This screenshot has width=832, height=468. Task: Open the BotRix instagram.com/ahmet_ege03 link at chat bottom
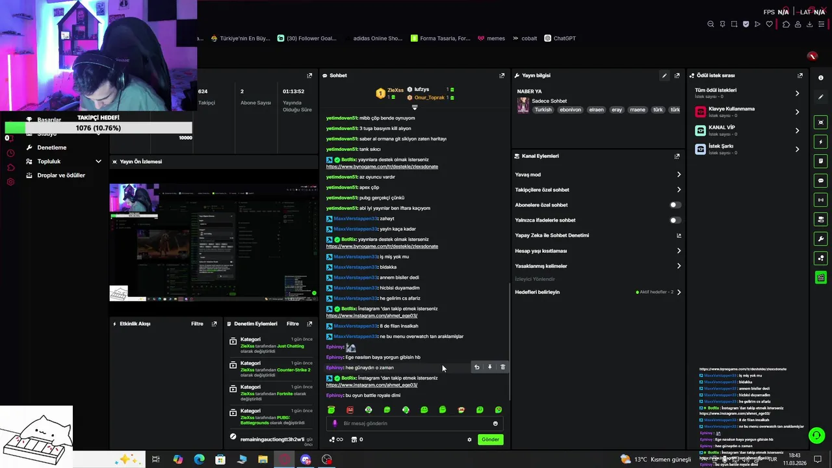(x=372, y=385)
